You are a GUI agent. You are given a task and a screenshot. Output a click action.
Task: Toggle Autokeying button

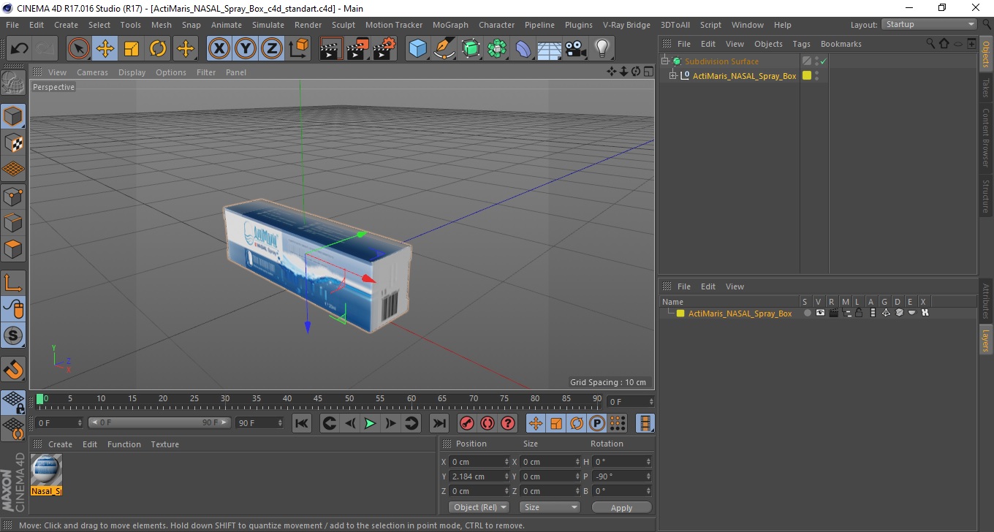pyautogui.click(x=487, y=423)
